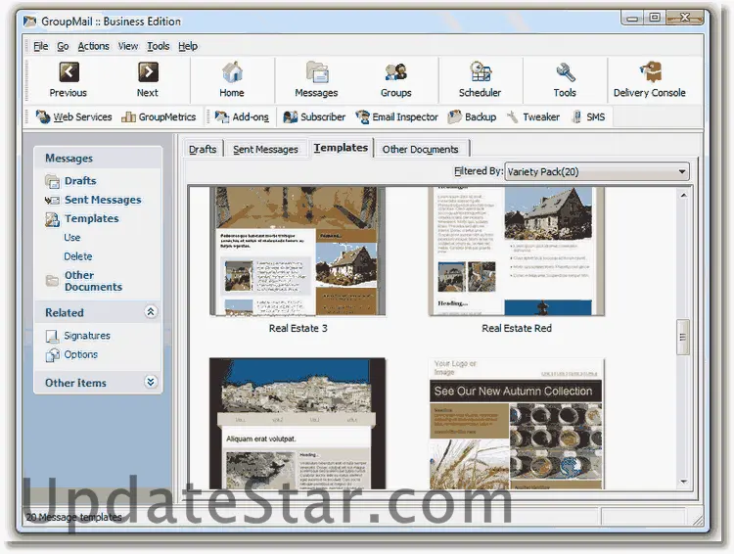Open the Scheduler calendar icon

(480, 72)
